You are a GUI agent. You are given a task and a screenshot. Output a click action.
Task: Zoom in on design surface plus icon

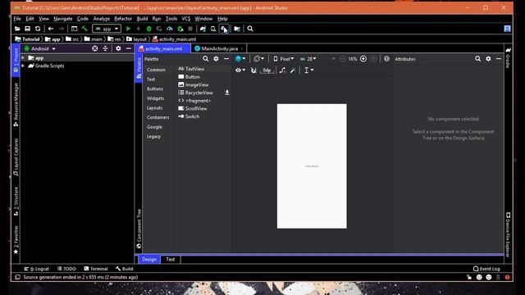coord(363,59)
